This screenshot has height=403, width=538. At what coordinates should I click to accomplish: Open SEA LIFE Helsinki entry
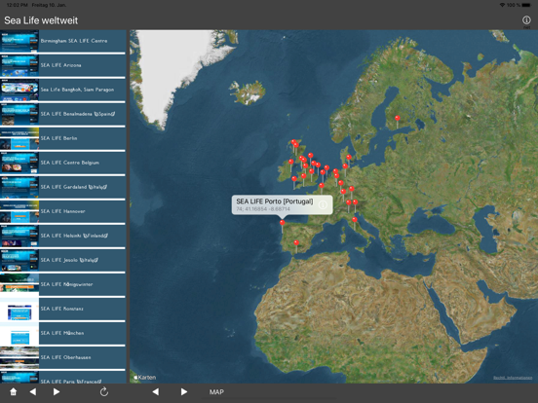point(62,236)
